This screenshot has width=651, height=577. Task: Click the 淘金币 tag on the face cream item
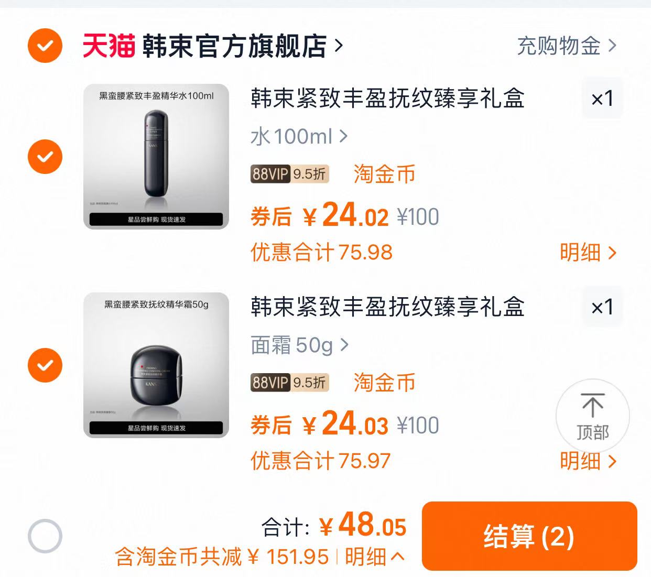point(383,383)
